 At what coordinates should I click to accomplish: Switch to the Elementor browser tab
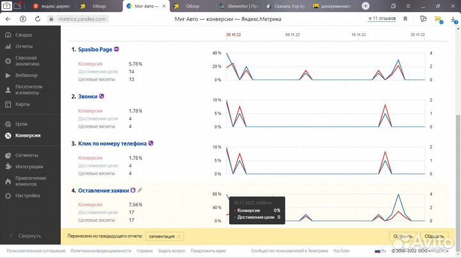(239, 6)
